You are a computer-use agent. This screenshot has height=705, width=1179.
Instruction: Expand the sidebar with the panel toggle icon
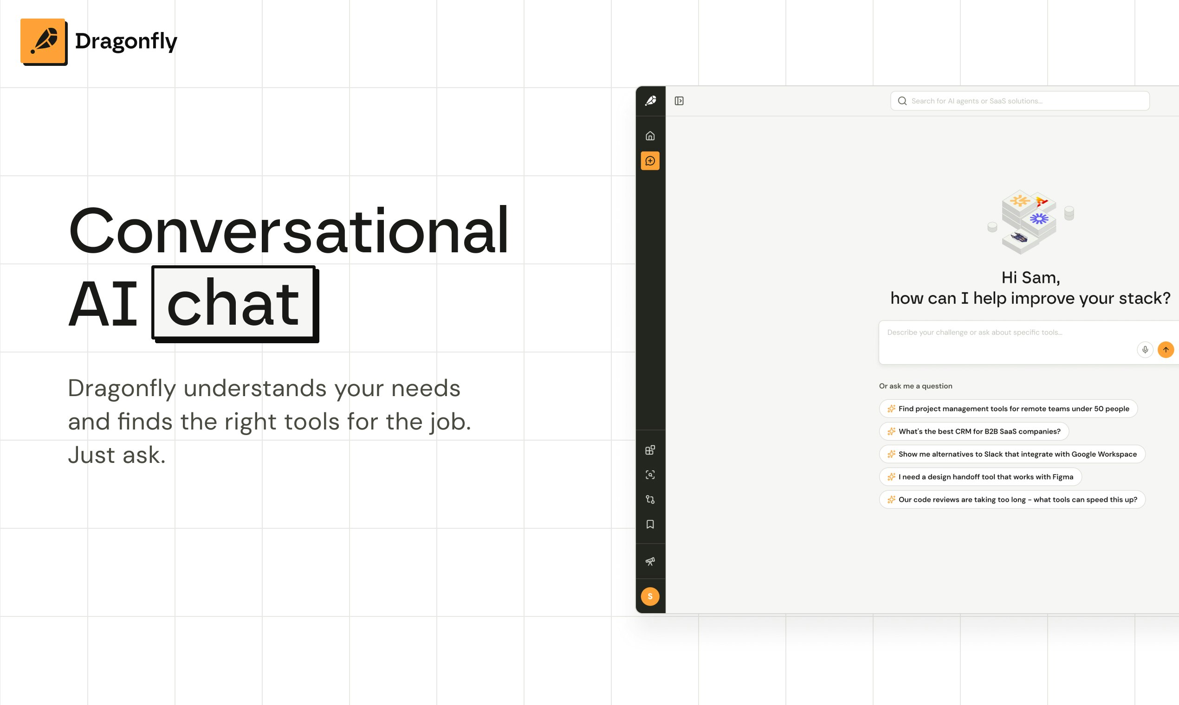pyautogui.click(x=679, y=101)
